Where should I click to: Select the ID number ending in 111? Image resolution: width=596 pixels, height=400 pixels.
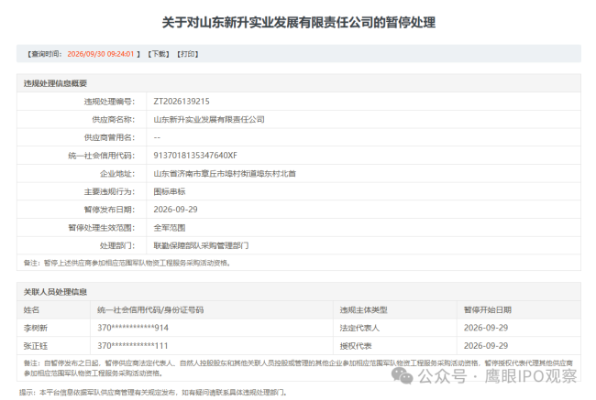[133, 346]
